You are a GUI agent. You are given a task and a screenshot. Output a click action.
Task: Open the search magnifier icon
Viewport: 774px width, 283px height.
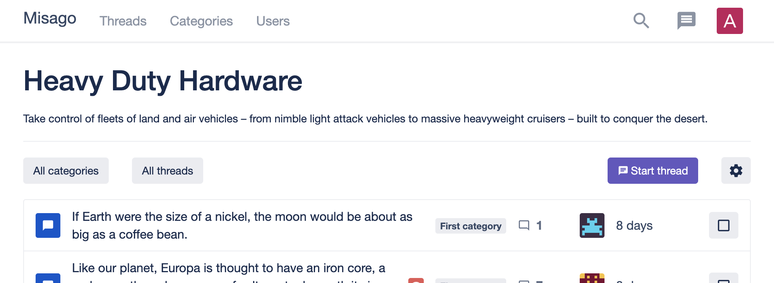[641, 21]
